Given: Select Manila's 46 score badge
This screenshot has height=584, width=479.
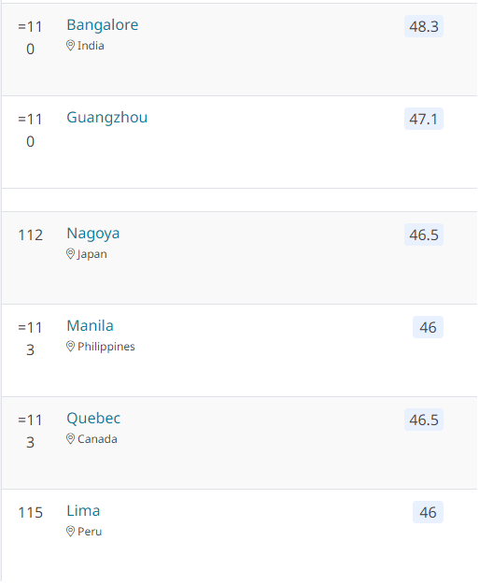Looking at the screenshot, I should coord(428,327).
